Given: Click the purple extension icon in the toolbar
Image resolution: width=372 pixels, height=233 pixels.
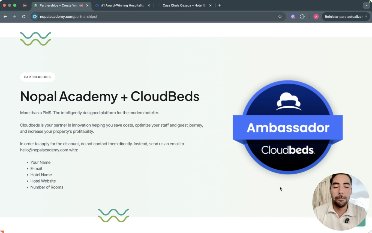Looking at the screenshot, I should coord(293,17).
